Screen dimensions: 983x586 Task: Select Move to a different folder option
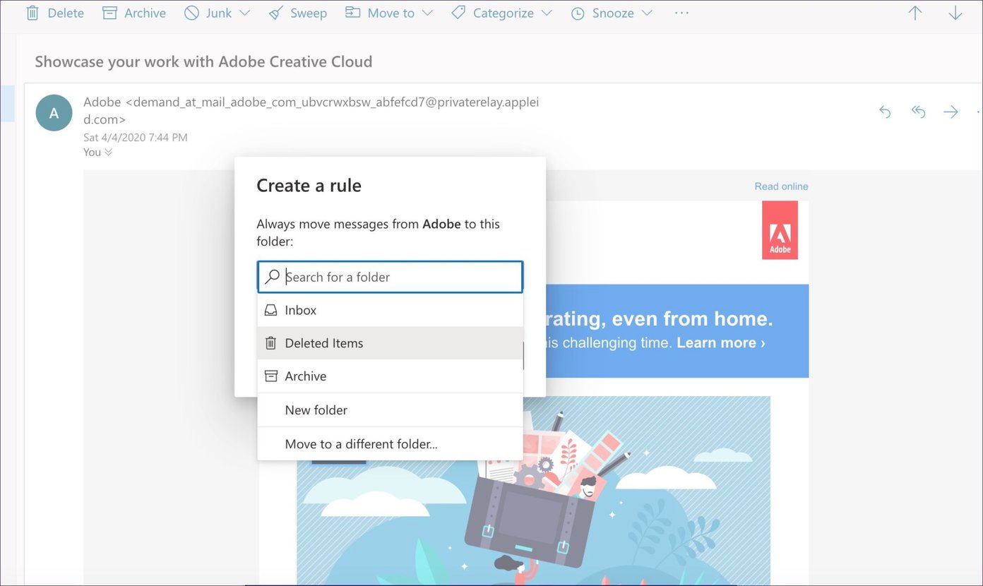(361, 444)
